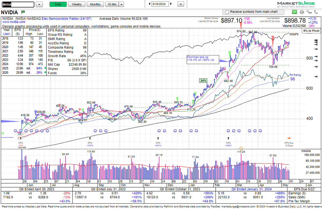Open the date picker dropdown arrow
The height and width of the screenshot is (209, 322).
[x=181, y=4]
